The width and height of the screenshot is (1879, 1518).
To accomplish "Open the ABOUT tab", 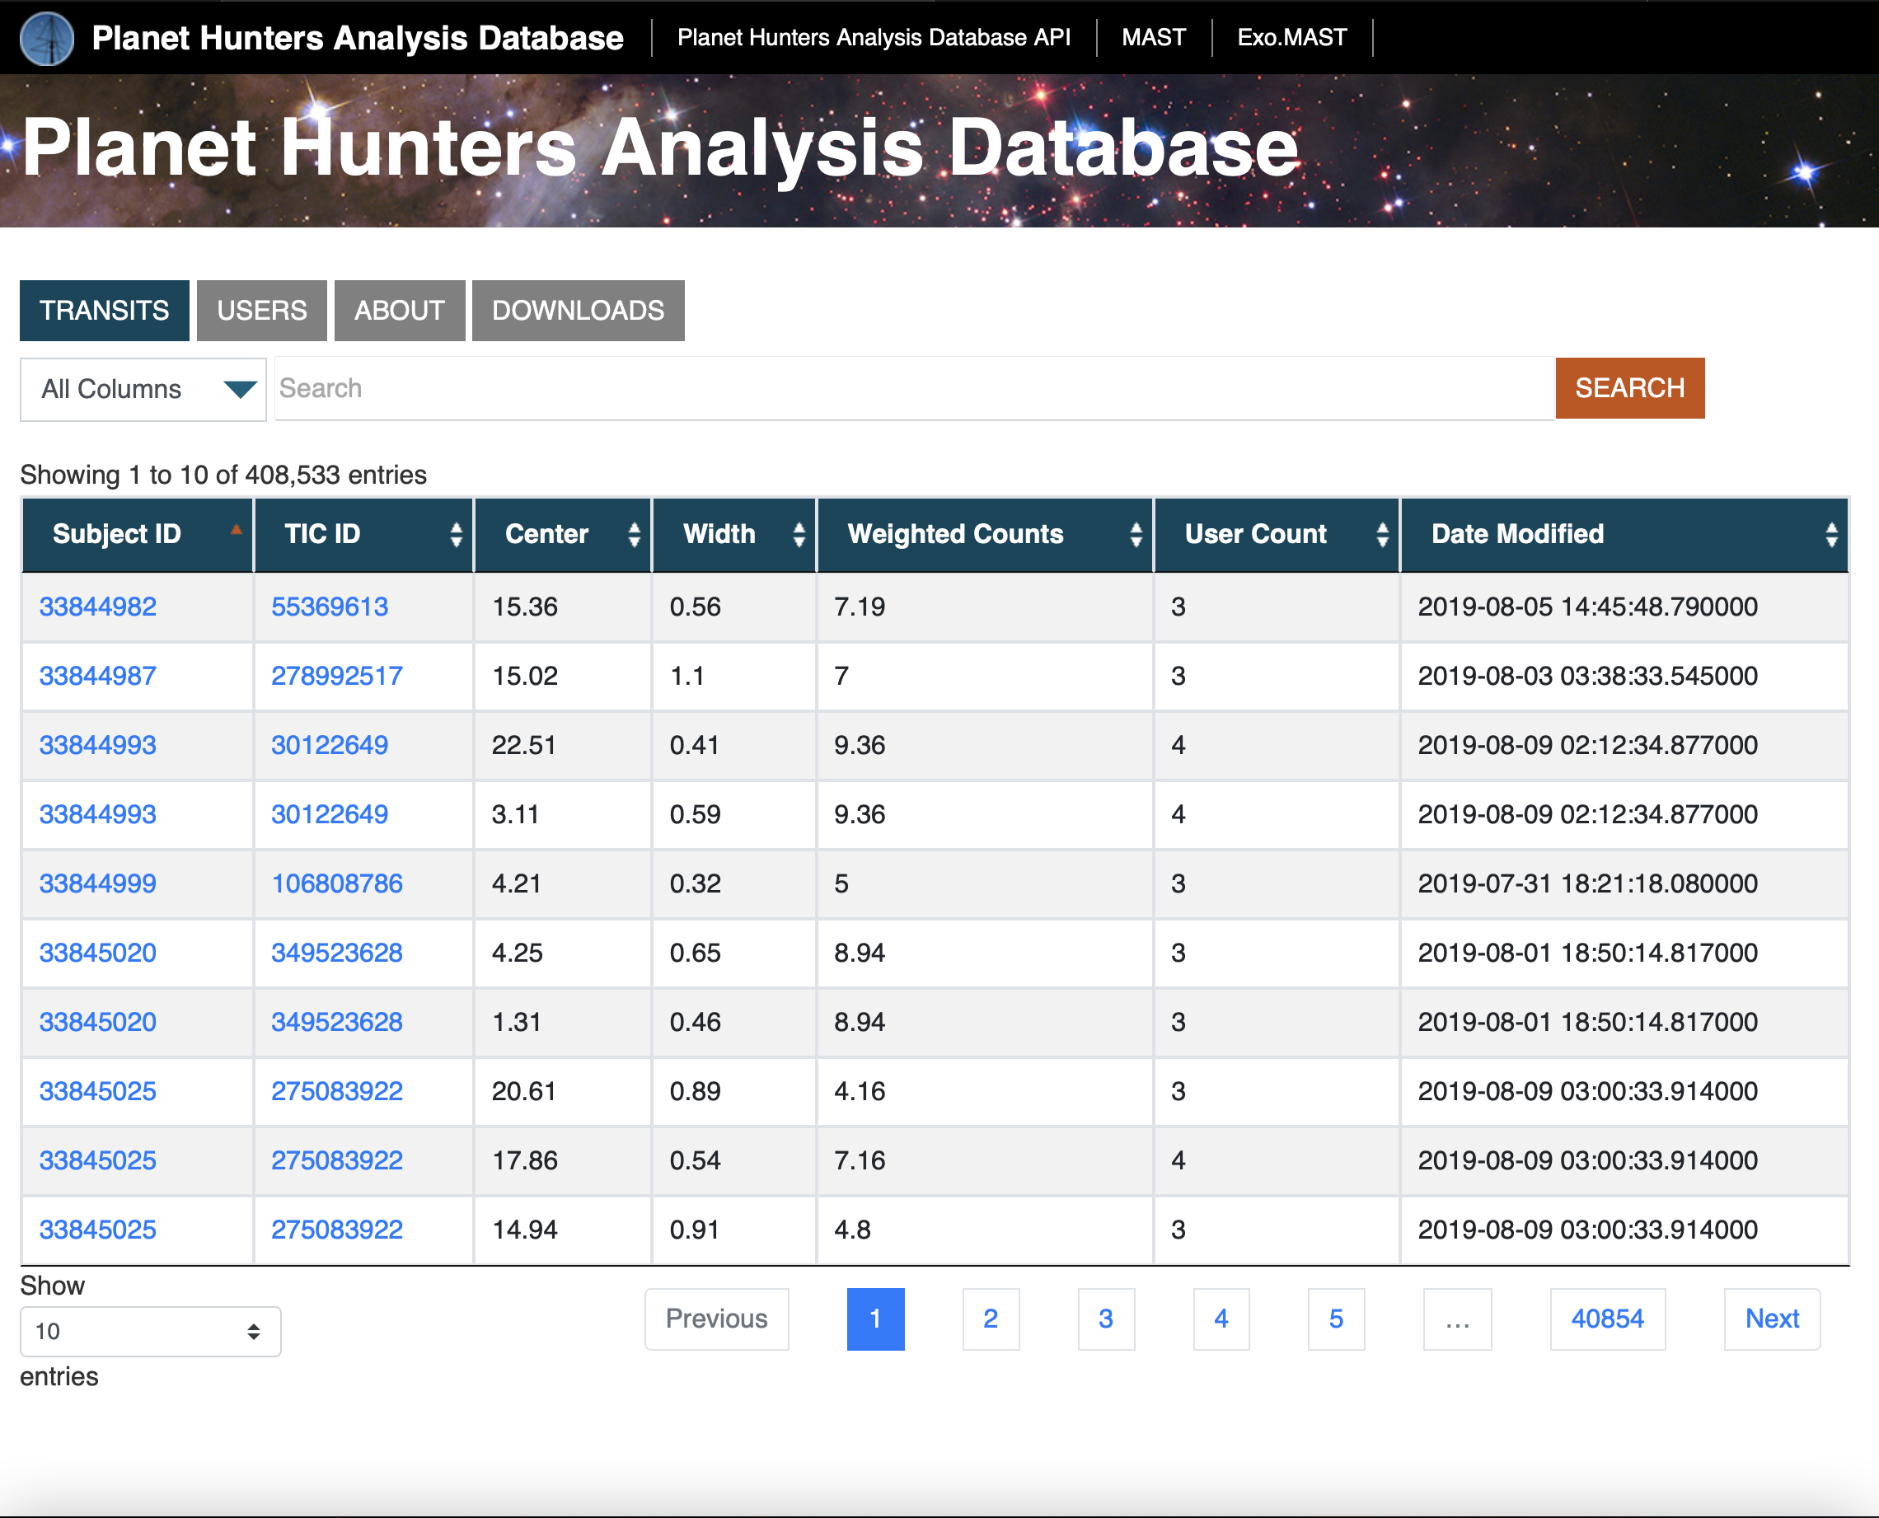I will [400, 311].
